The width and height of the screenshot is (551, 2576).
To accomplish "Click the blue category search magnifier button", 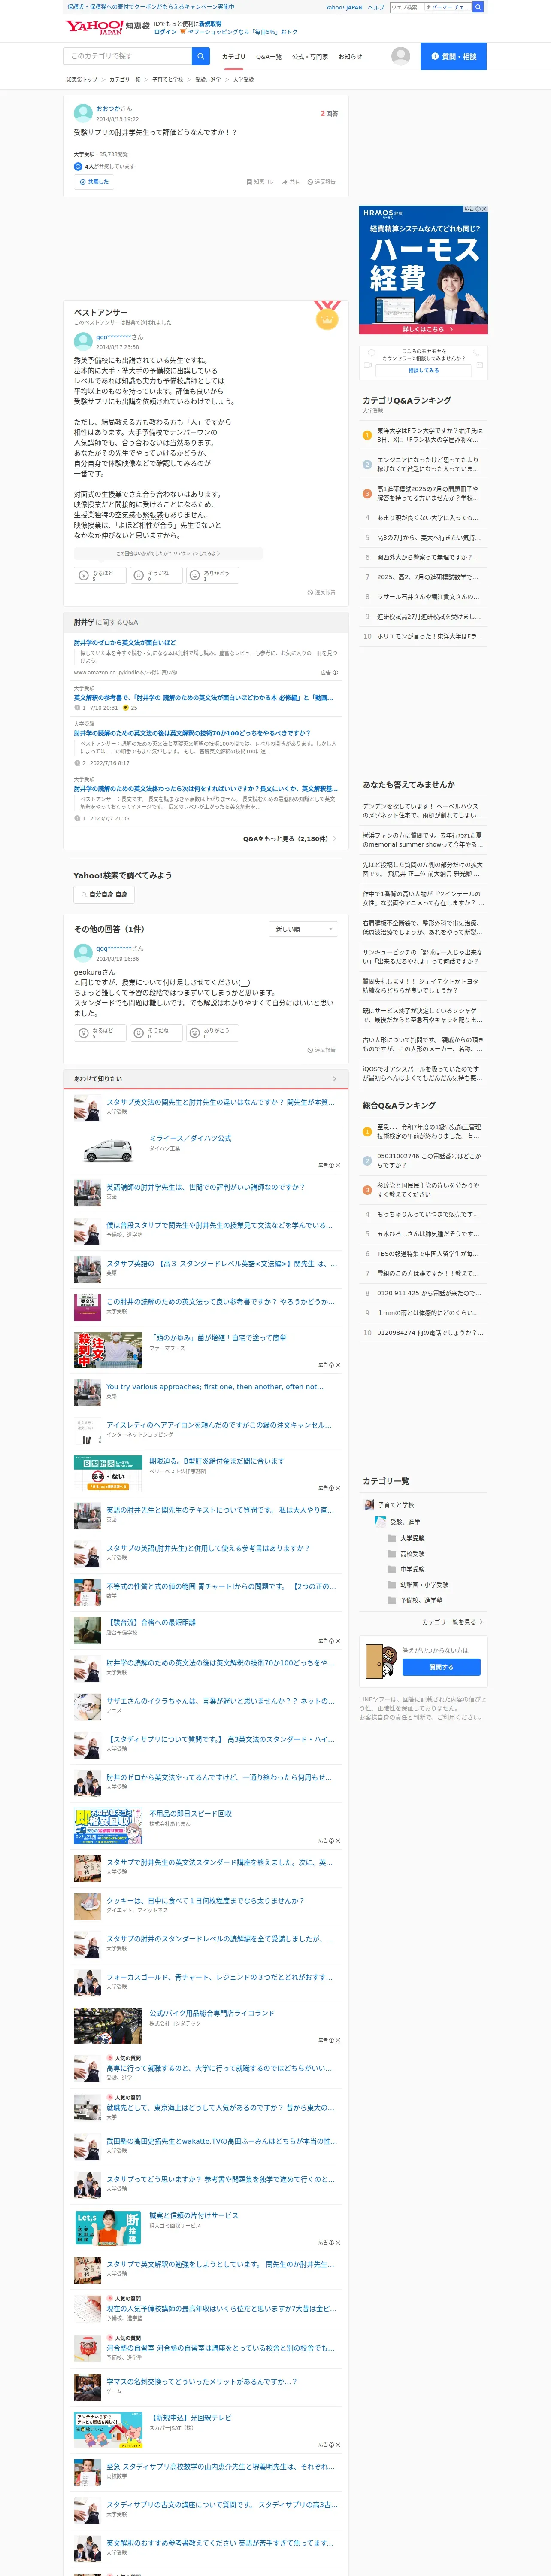I will pyautogui.click(x=200, y=56).
